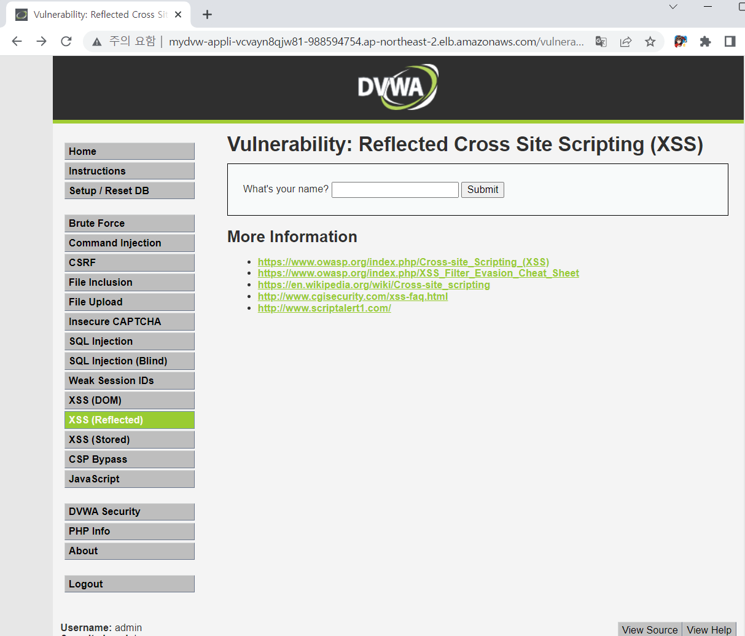Go to the Command Injection page

tap(130, 243)
